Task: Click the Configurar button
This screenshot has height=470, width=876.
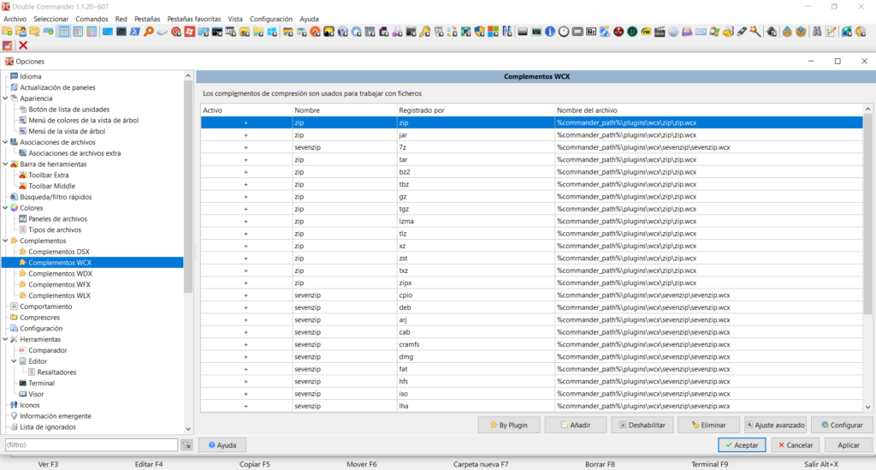Action: (842, 425)
